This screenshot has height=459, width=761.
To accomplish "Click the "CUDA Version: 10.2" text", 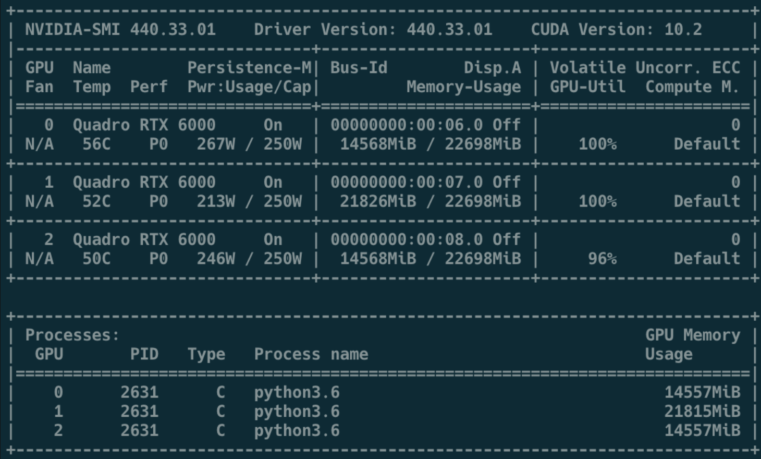I will click(x=616, y=29).
